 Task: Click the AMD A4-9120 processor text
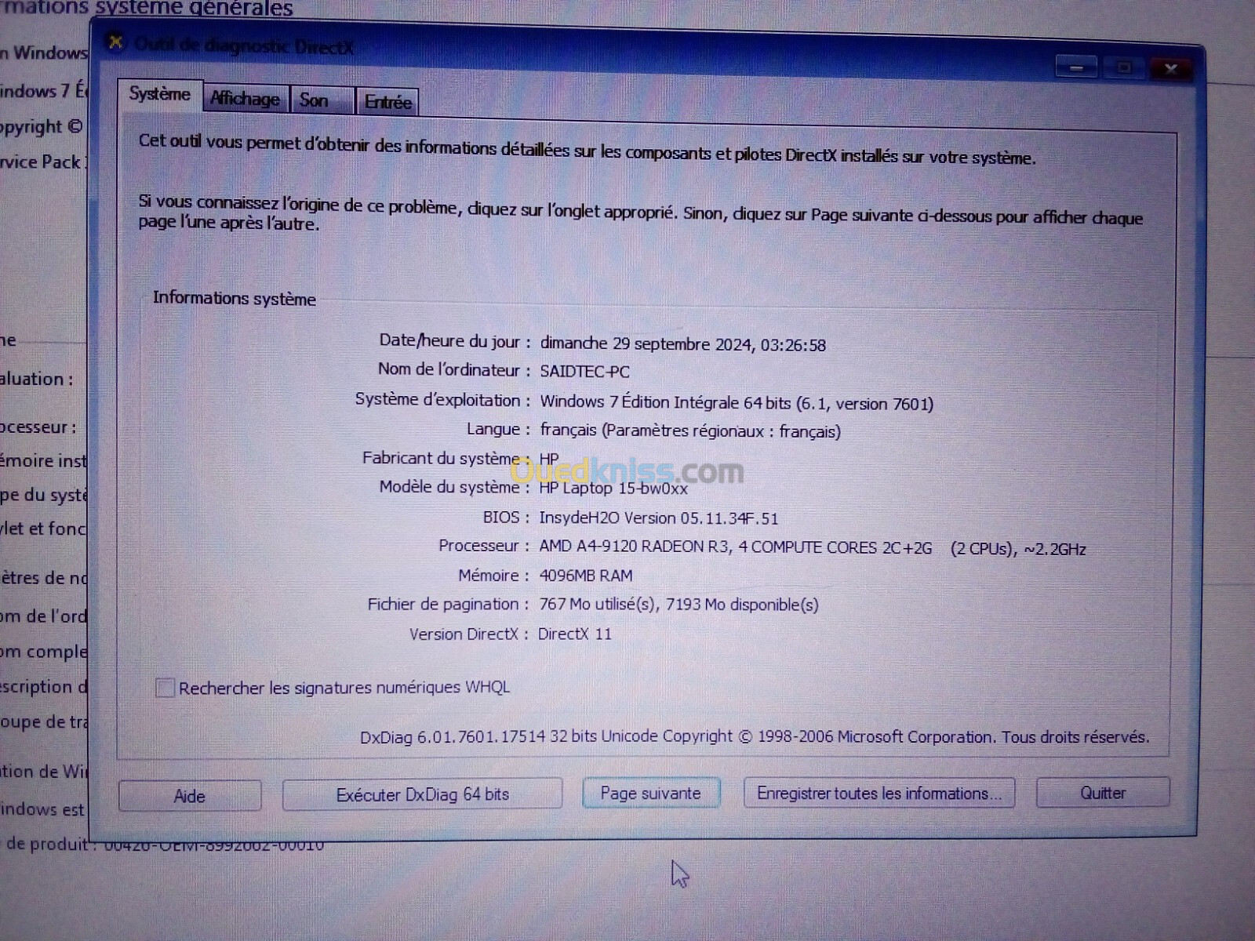coord(813,547)
